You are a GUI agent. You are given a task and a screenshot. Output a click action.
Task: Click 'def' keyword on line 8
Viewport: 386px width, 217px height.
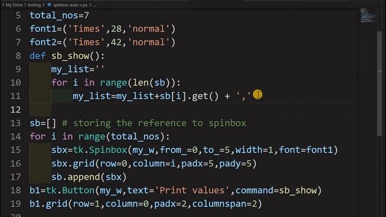pos(37,56)
